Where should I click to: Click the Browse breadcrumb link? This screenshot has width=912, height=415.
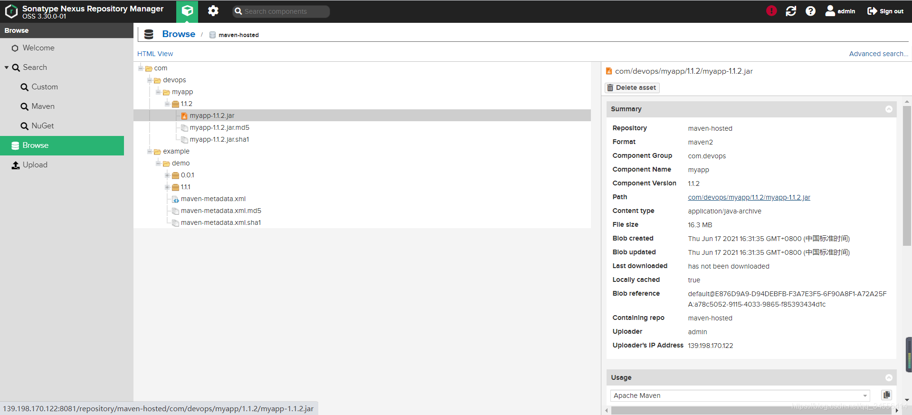[x=179, y=34]
